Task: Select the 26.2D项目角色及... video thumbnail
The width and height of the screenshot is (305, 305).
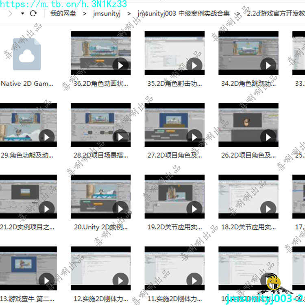Action: point(248,125)
